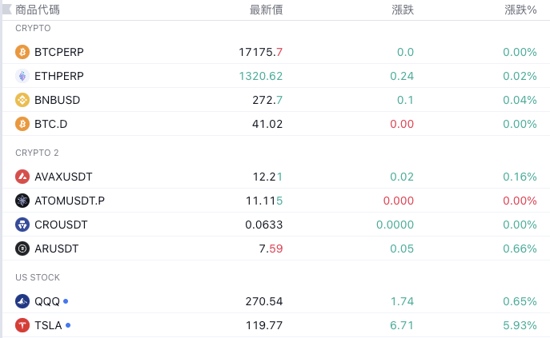Collapse the CRYPTO 2 section
Image resolution: width=550 pixels, height=338 pixels.
[x=37, y=153]
